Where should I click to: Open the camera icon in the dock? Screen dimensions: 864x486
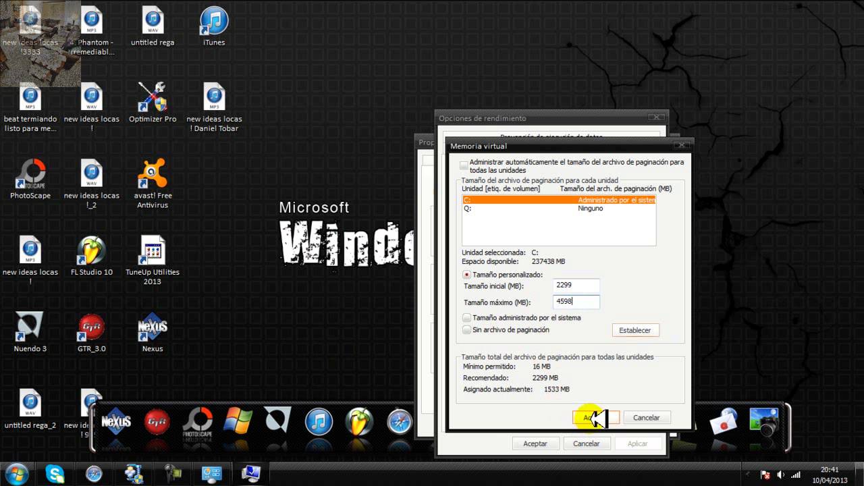pyautogui.click(x=763, y=422)
